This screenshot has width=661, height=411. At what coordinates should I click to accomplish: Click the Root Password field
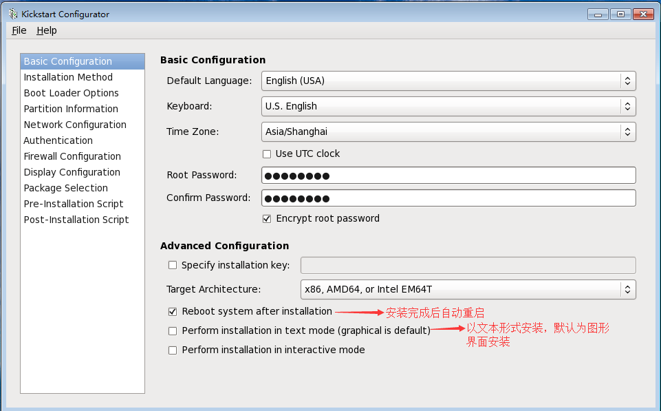(x=448, y=175)
